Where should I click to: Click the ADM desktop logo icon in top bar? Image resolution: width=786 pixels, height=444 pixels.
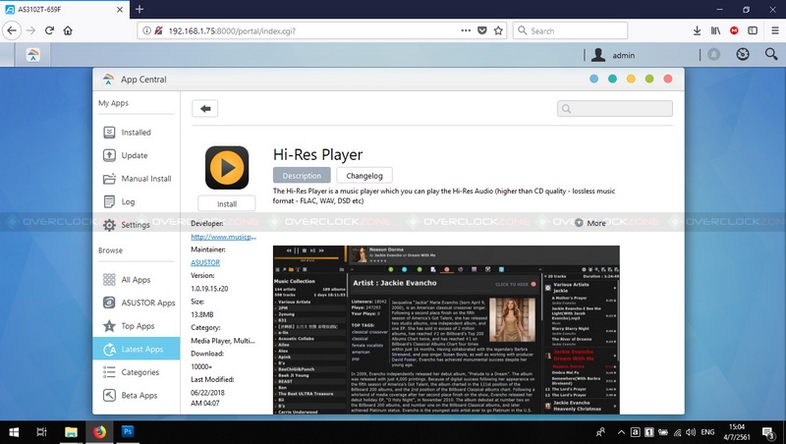(33, 55)
